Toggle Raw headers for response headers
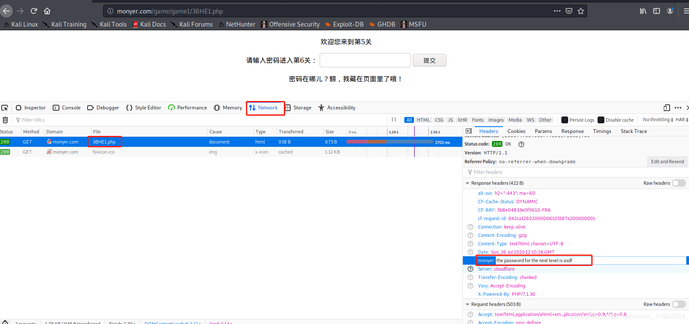This screenshot has height=324, width=689. tap(679, 183)
